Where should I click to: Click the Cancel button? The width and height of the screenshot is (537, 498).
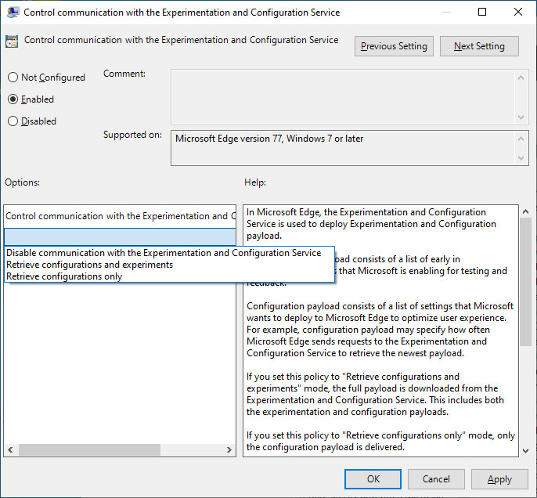coord(436,479)
